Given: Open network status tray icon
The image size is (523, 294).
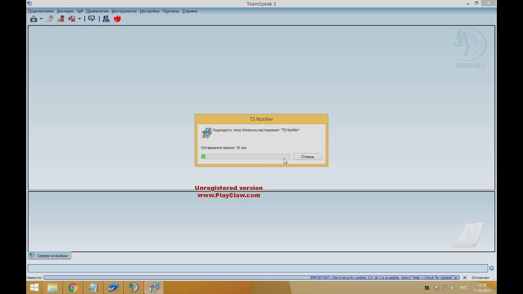Looking at the screenshot, I should click(444, 288).
